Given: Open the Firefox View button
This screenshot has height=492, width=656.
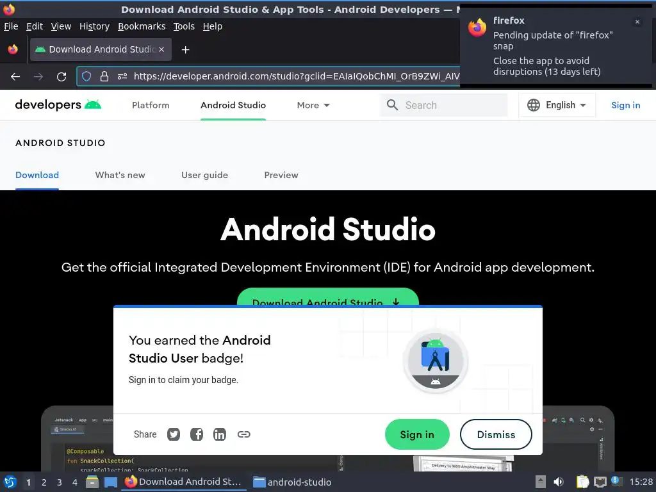Looking at the screenshot, I should tap(13, 49).
